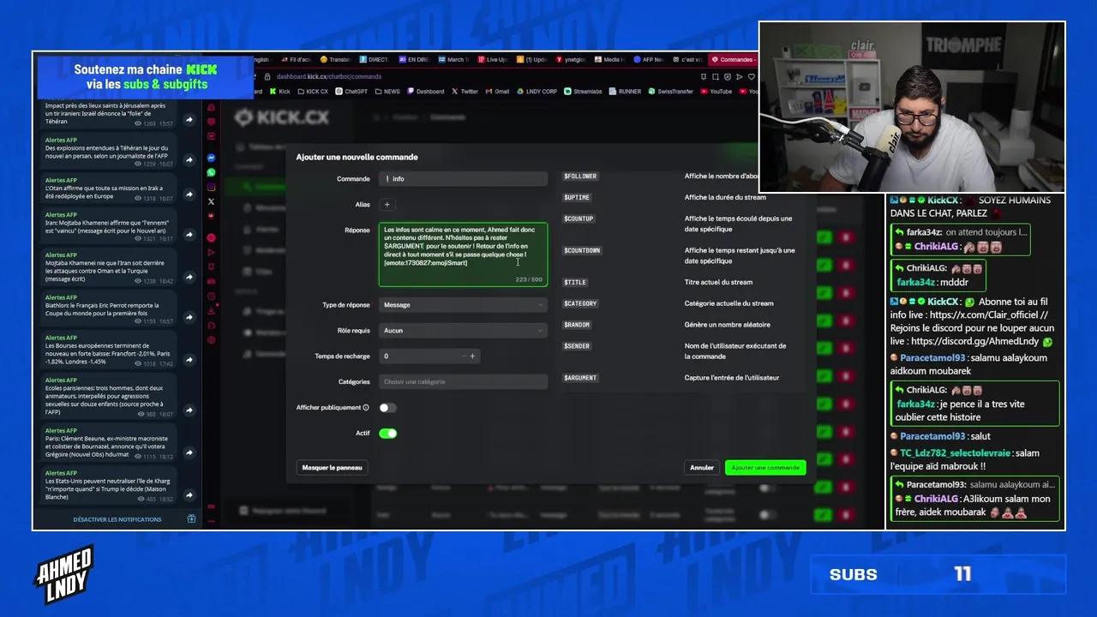Click the discord.gg/AhmedLndy link in chat
The width and height of the screenshot is (1097, 617).
tap(975, 341)
